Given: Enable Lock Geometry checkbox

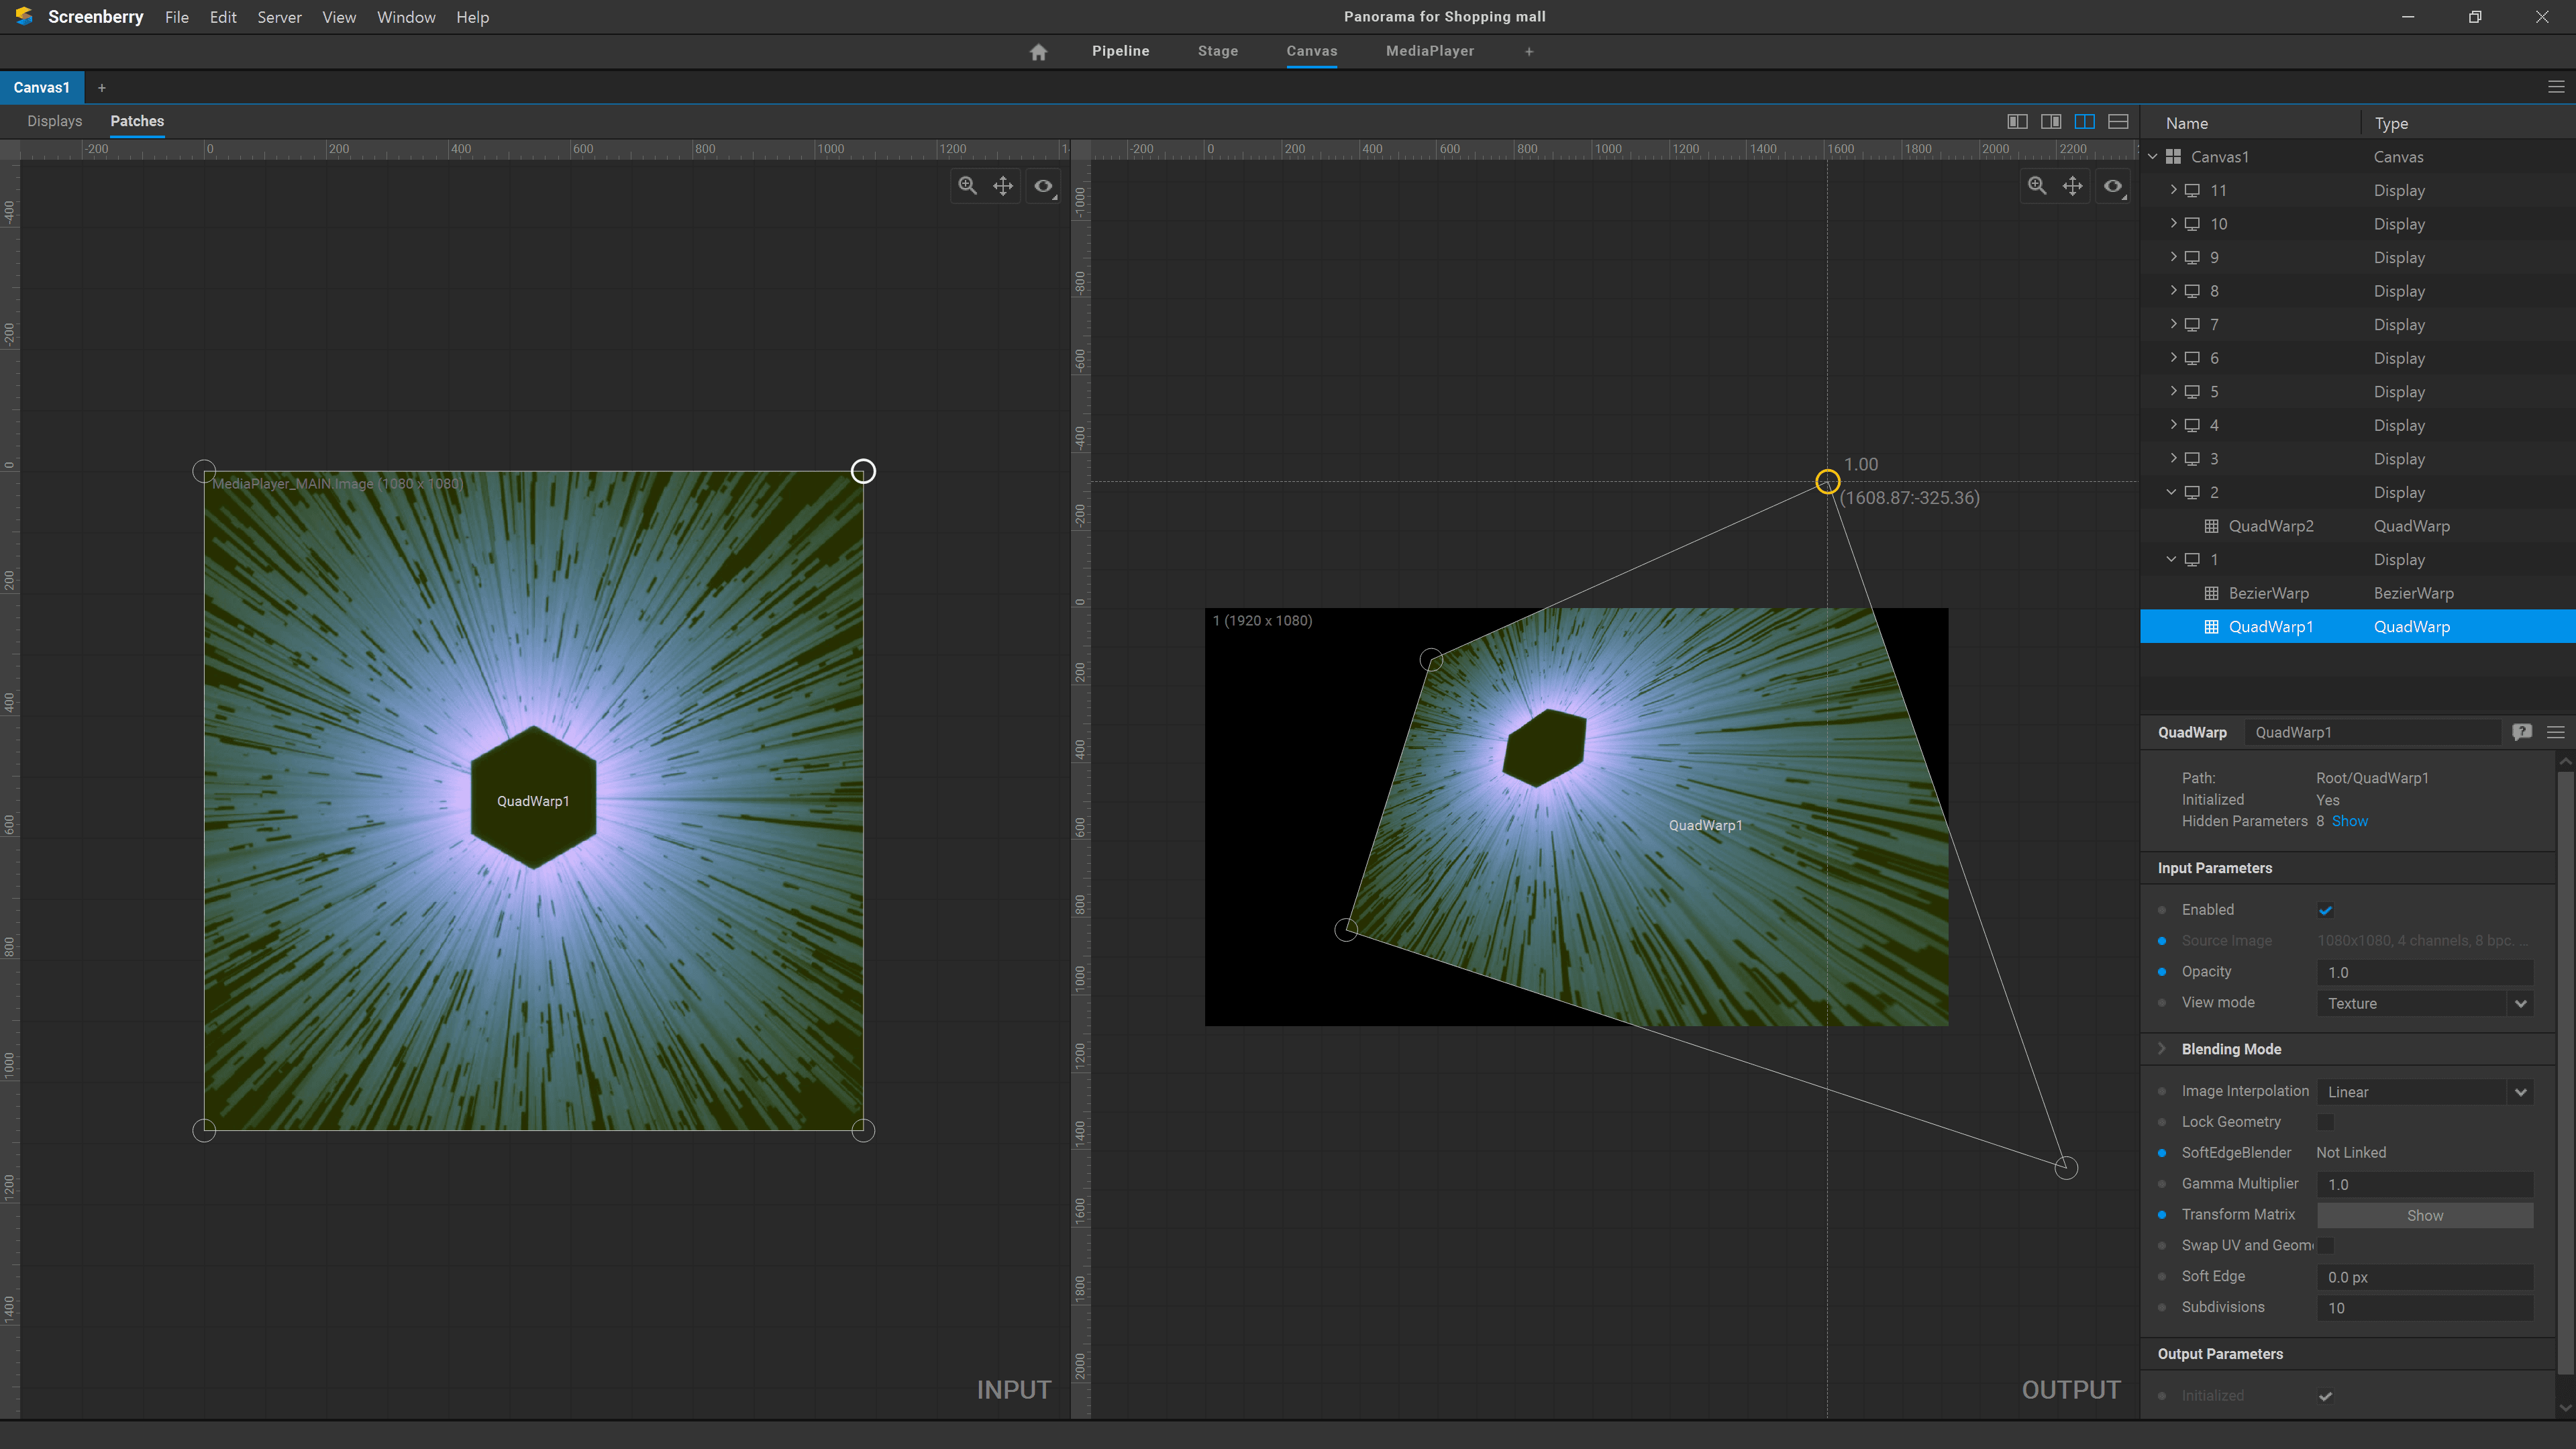Looking at the screenshot, I should coord(2325,1122).
